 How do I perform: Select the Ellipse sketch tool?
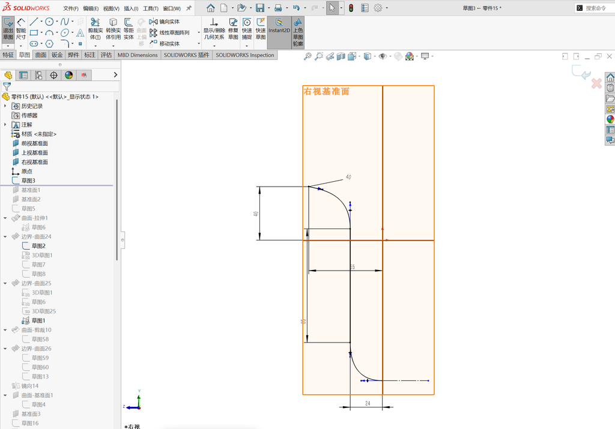click(x=65, y=32)
